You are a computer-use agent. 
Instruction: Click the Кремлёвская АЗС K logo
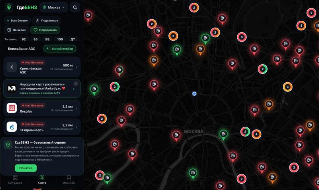click(x=12, y=67)
